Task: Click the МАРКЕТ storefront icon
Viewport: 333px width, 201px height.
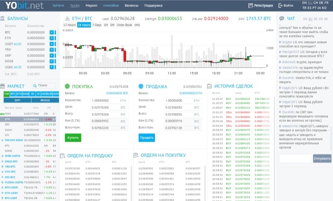Action: [3, 86]
